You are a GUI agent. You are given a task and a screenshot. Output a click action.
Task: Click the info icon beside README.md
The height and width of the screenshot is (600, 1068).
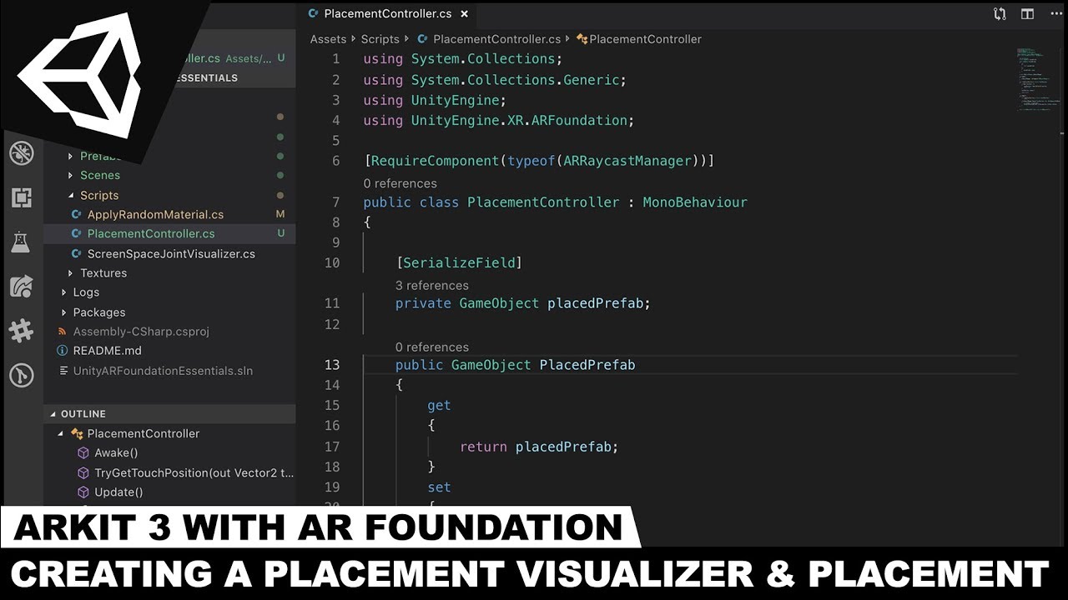[x=63, y=352]
